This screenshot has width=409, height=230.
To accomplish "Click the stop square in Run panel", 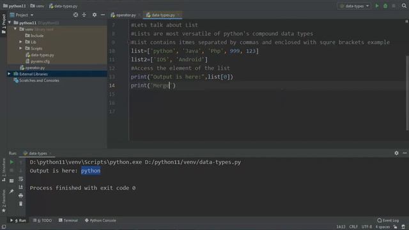I will tap(12, 171).
